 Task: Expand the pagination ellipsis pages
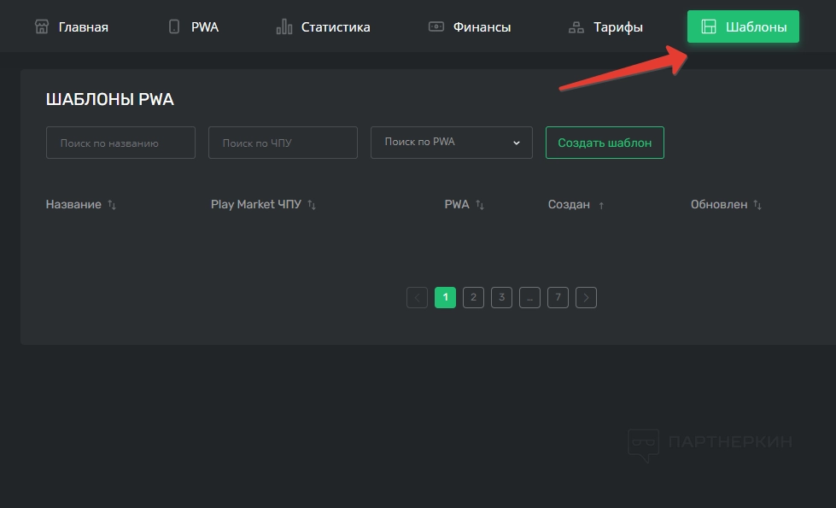coord(529,297)
